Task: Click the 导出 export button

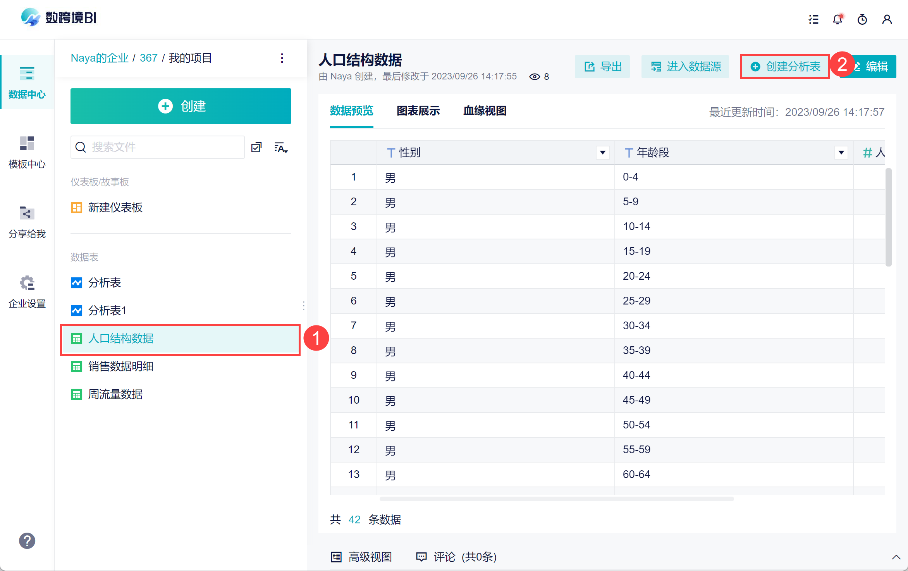Action: coord(602,67)
